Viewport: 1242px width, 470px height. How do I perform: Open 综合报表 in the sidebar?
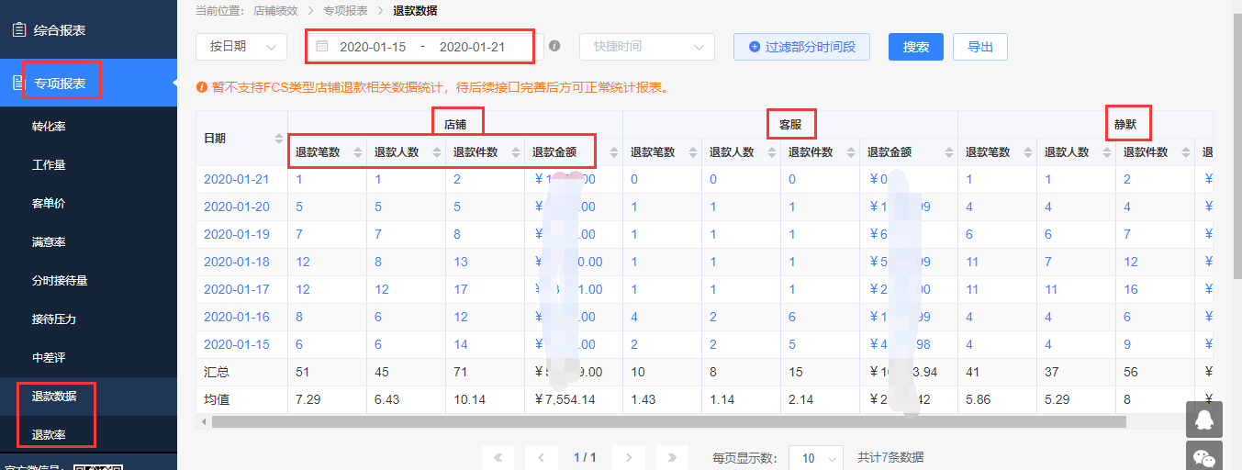(60, 30)
